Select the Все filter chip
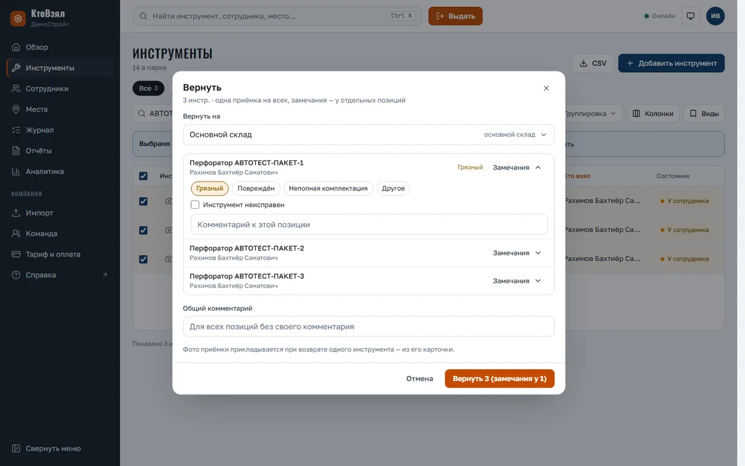The image size is (745, 466). click(x=148, y=88)
